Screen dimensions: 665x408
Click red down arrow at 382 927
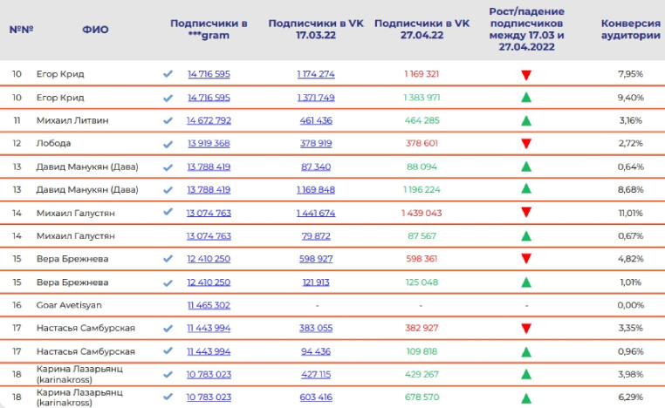click(x=525, y=329)
